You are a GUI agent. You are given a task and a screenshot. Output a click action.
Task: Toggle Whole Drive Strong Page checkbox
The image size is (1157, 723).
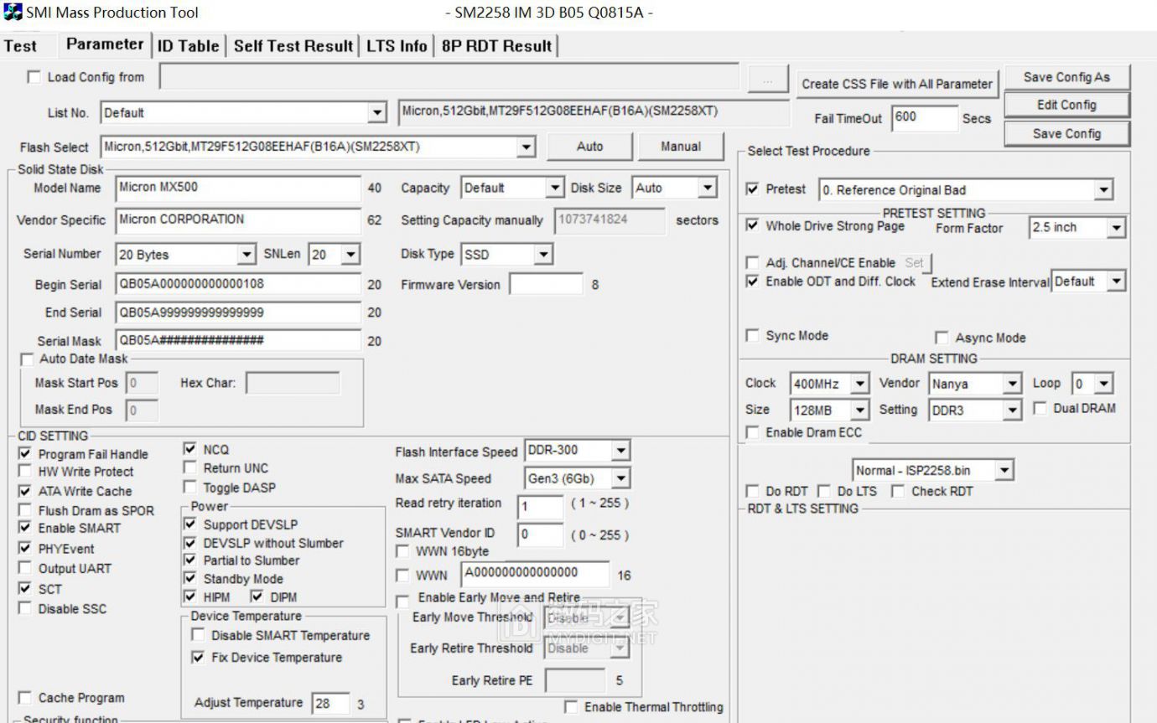tap(753, 225)
